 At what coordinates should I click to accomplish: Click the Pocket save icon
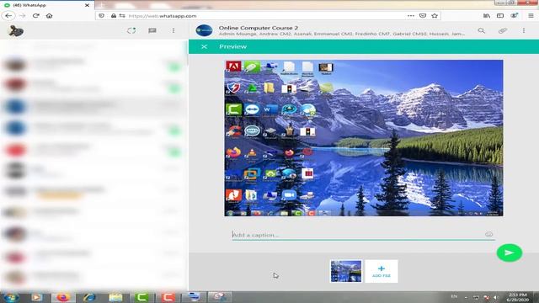[423, 16]
